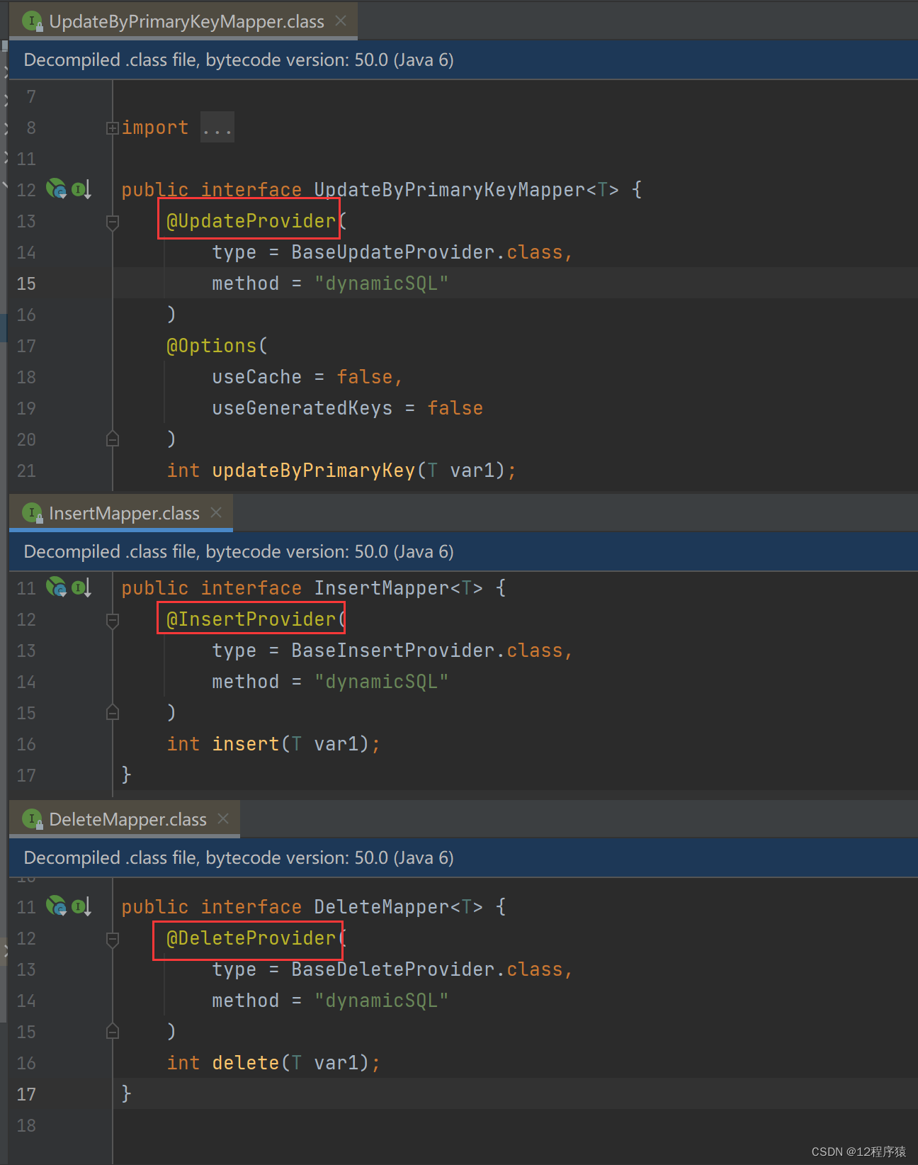The height and width of the screenshot is (1165, 918).
Task: Click the Spring bean gutter icon for InsertMapper
Action: coord(56,587)
